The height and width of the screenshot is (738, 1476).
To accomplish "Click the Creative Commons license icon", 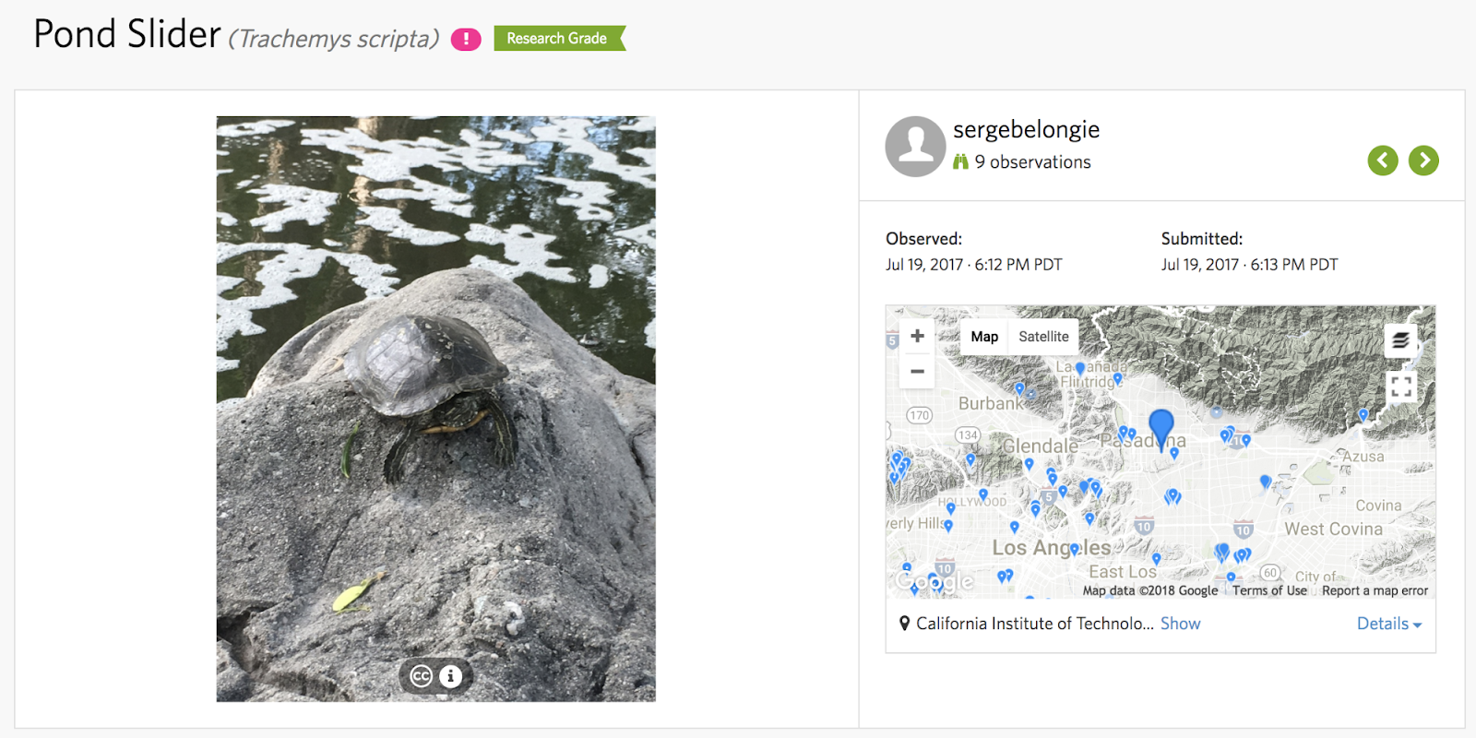I will 422,676.
